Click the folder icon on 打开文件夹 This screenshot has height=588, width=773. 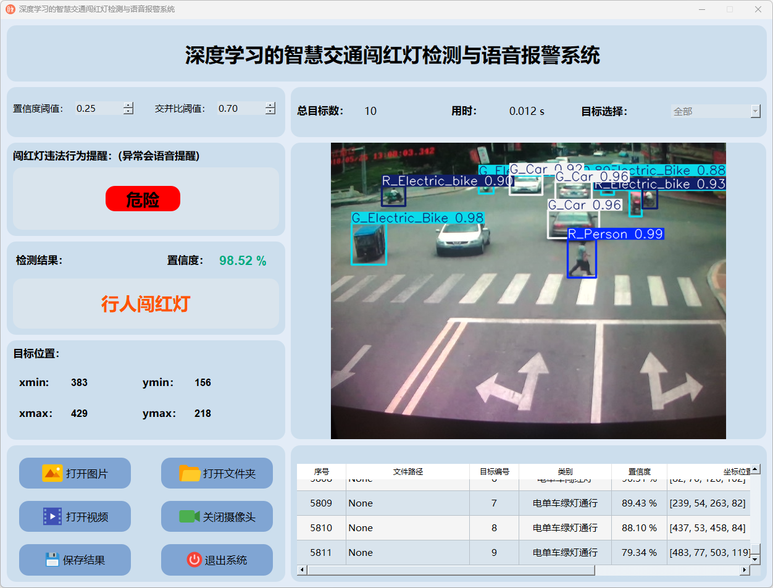tap(190, 473)
